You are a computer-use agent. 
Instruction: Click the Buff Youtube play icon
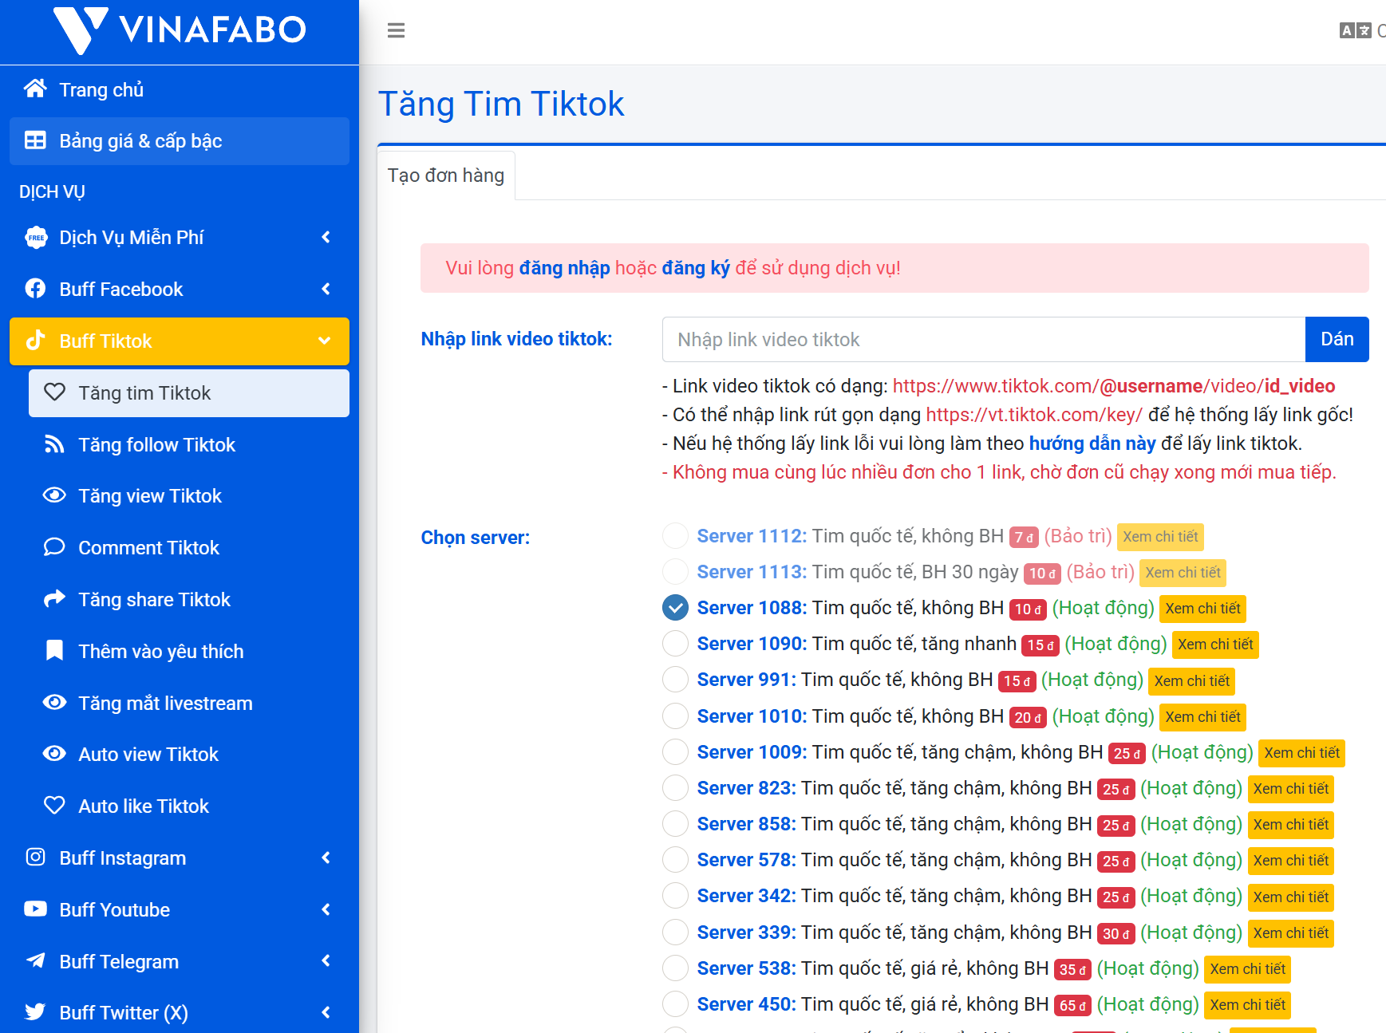coord(36,909)
